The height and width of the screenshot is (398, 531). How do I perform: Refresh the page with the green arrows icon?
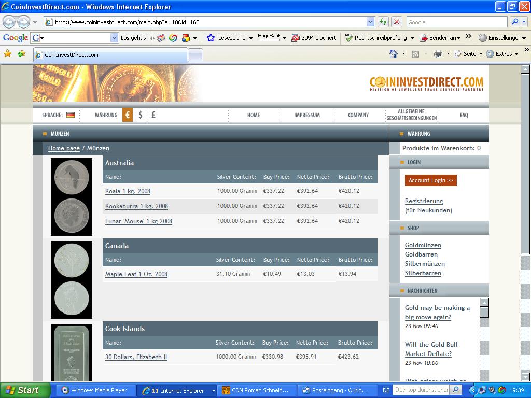click(x=383, y=22)
